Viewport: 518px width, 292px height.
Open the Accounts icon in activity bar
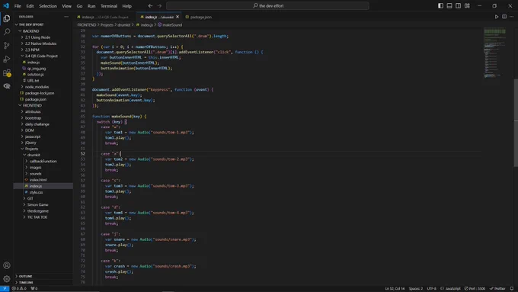(7, 265)
